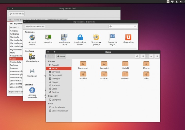Open Accesso universale settings
The image size is (185, 130).
pos(32,90)
